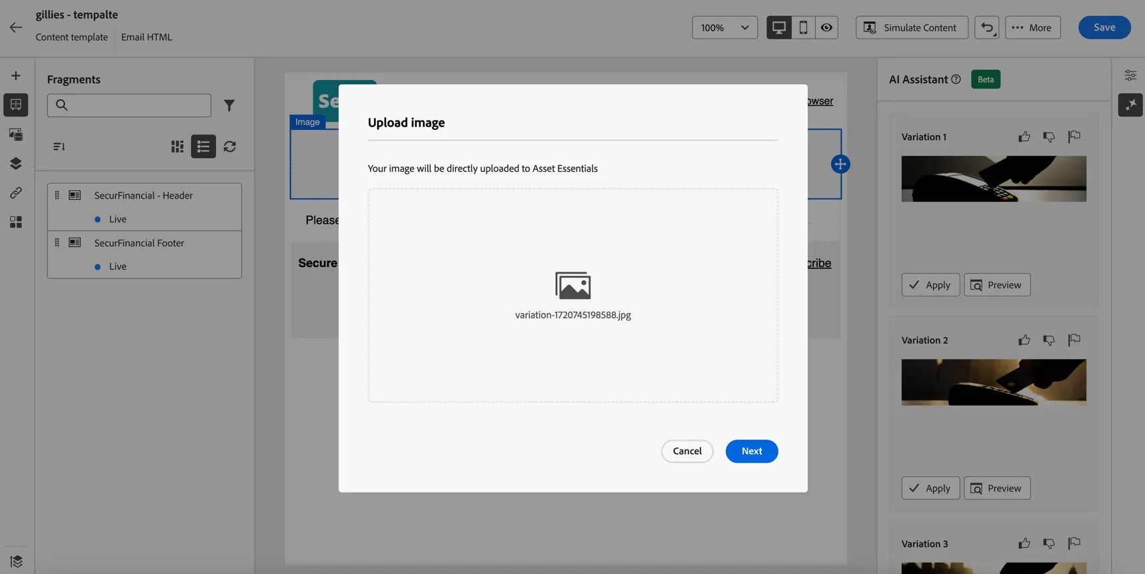Viewport: 1145px width, 574px height.
Task: Click the Email HTML tab label
Action: tap(147, 37)
